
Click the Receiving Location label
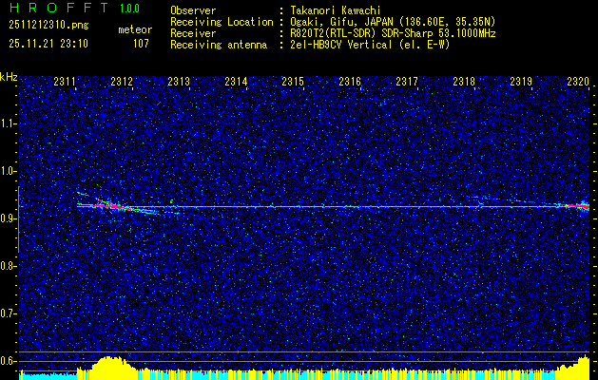[x=222, y=22]
